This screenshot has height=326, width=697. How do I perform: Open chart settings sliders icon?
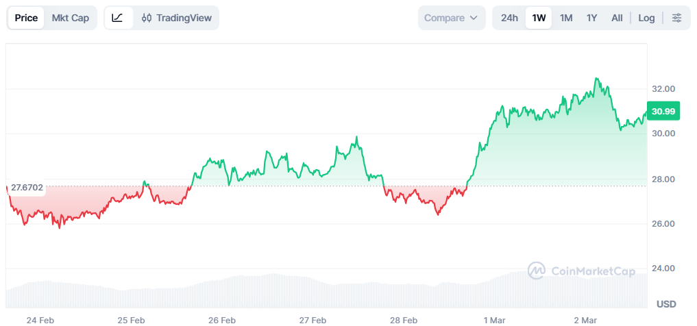tap(676, 18)
